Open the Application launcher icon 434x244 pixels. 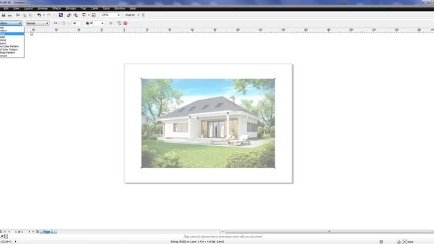(x=83, y=15)
